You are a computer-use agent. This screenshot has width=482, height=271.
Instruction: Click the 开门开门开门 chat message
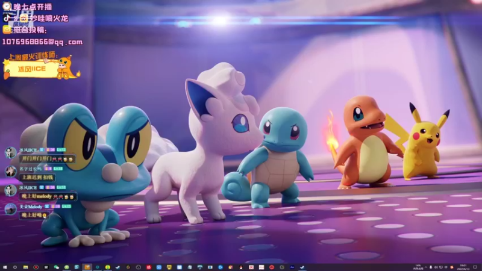(48, 159)
